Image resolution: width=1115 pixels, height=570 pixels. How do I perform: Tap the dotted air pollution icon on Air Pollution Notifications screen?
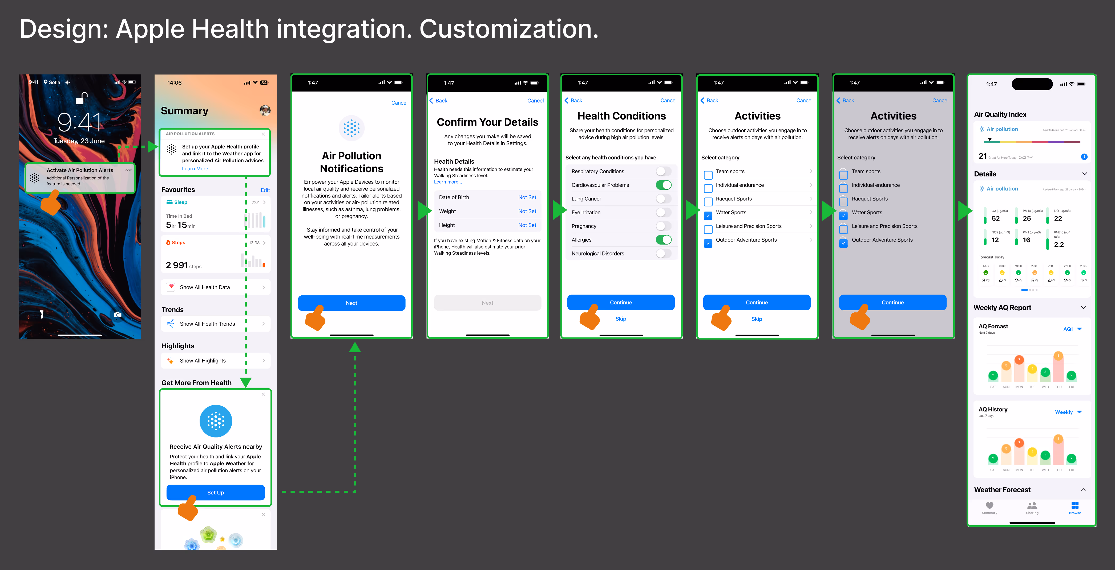pyautogui.click(x=352, y=128)
